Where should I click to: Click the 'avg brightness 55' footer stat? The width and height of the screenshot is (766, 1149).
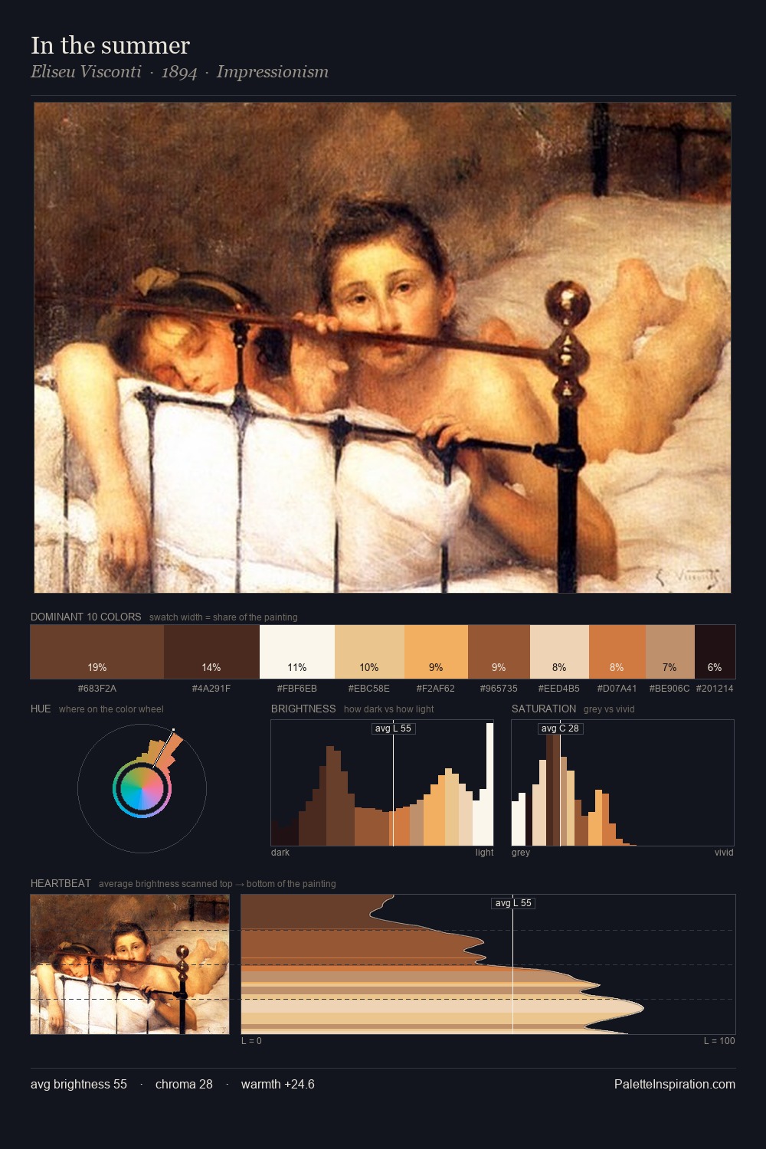click(x=79, y=1084)
